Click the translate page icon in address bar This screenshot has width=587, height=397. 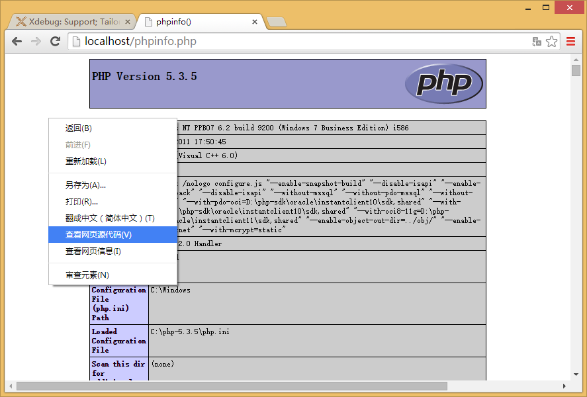[x=537, y=41]
